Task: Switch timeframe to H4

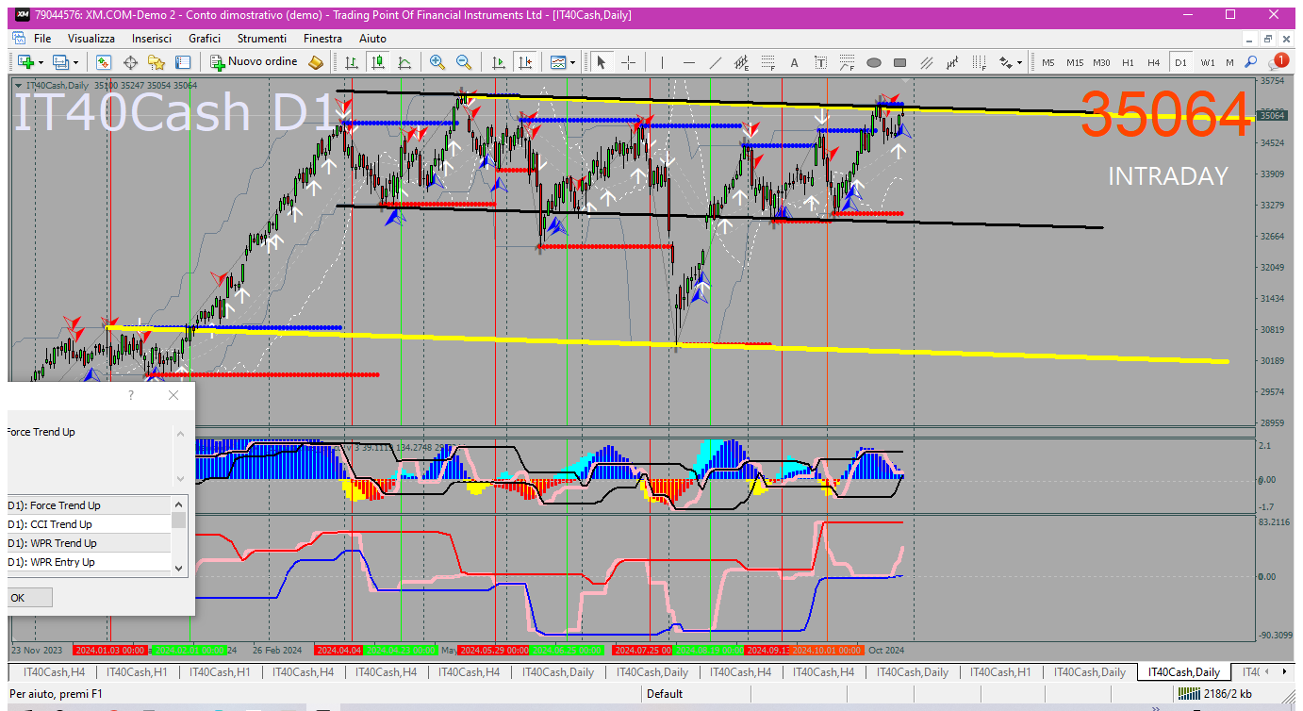Action: pyautogui.click(x=1154, y=62)
